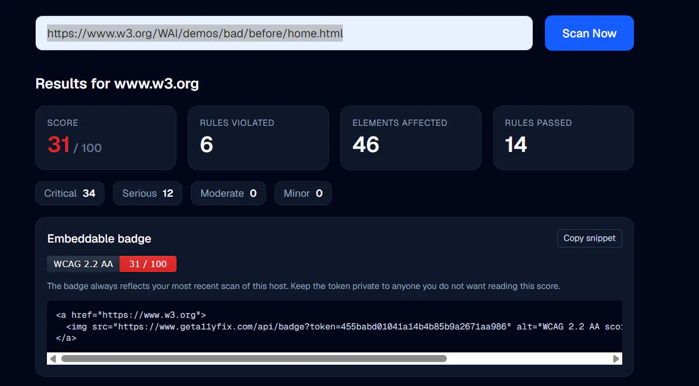Click the 'RULES VIOLATED' label
This screenshot has height=386, width=699.
point(237,123)
